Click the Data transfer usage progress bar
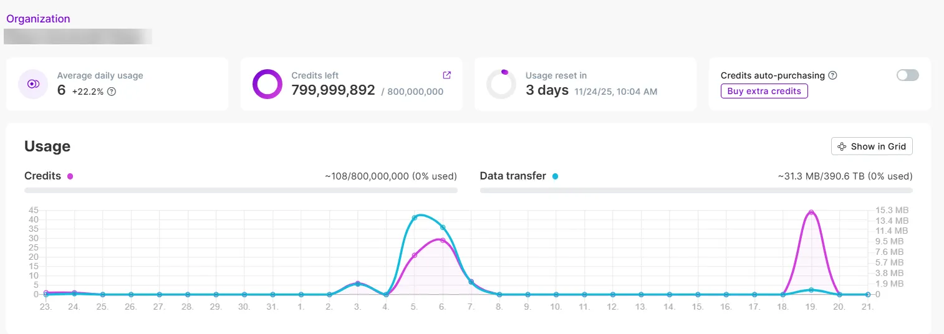The width and height of the screenshot is (944, 334). (696, 190)
